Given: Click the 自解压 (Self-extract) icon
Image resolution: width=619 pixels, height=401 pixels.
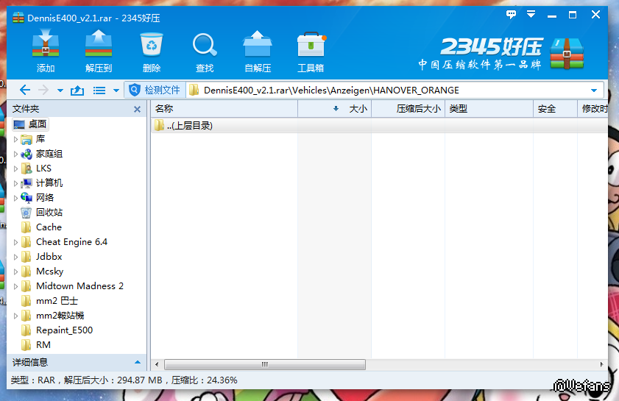Looking at the screenshot, I should pos(258,52).
